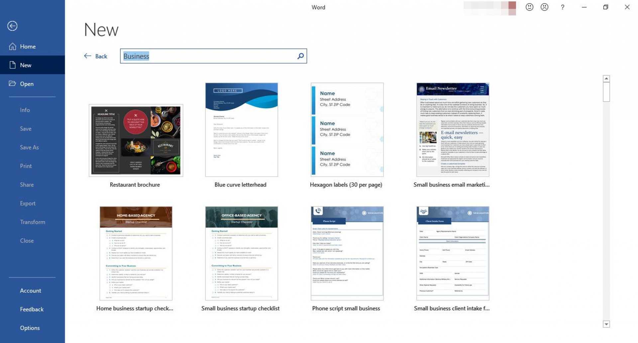
Task: Select Transform in the sidebar
Action: [x=33, y=222]
